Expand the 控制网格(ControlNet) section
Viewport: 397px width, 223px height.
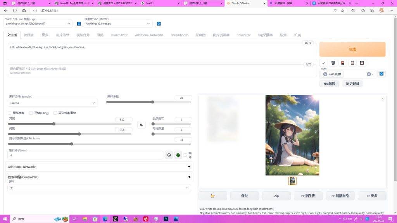click(99, 177)
